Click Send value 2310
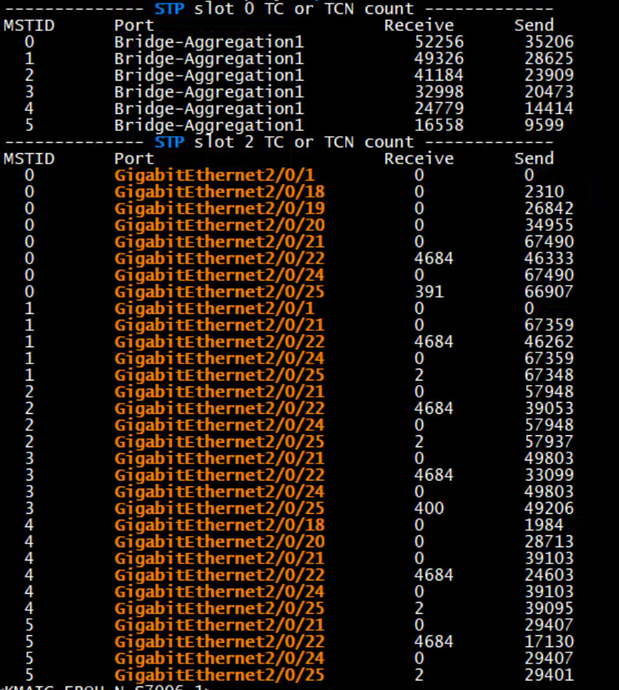The height and width of the screenshot is (690, 619). tap(544, 192)
